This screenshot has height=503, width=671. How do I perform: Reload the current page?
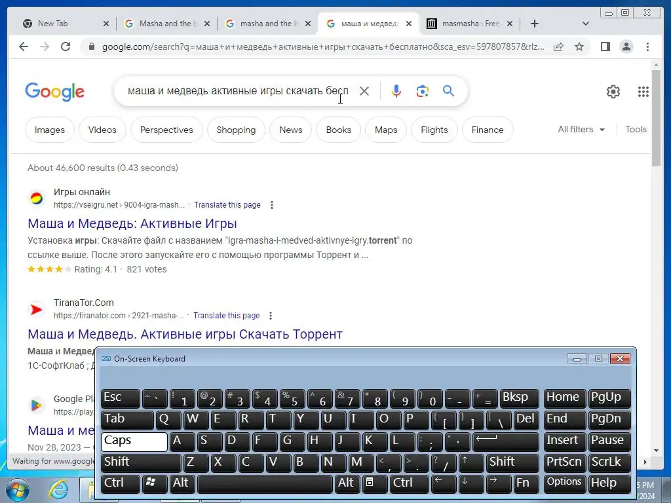66,47
